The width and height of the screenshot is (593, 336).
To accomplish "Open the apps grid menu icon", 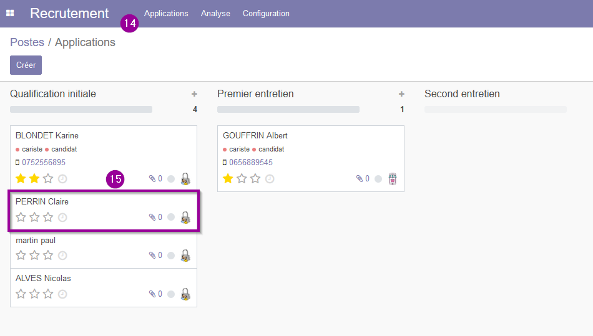I will click(10, 13).
